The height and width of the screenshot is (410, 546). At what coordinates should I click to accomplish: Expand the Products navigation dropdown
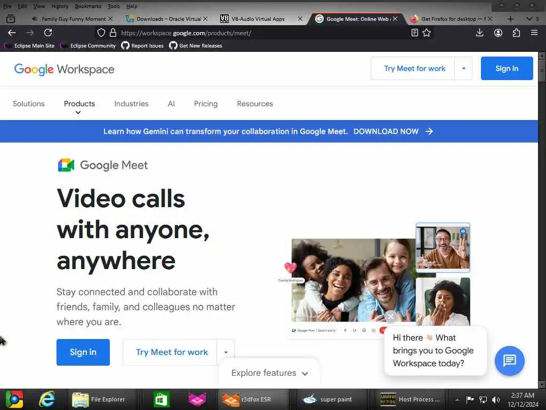[79, 106]
